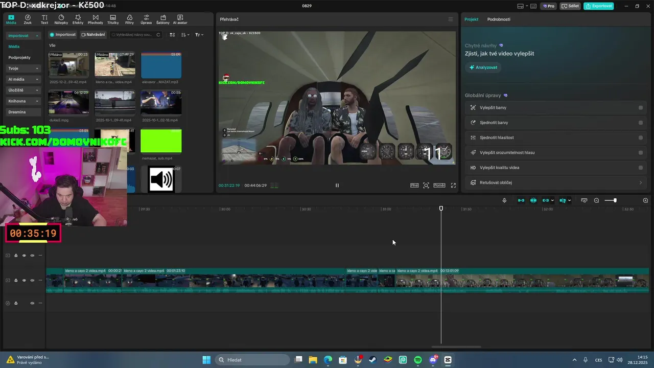The width and height of the screenshot is (654, 368).
Task: Click the timeline zoom slider handle
Action: coord(615,200)
